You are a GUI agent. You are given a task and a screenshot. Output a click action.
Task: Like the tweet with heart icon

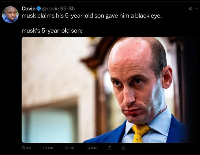[66, 148]
